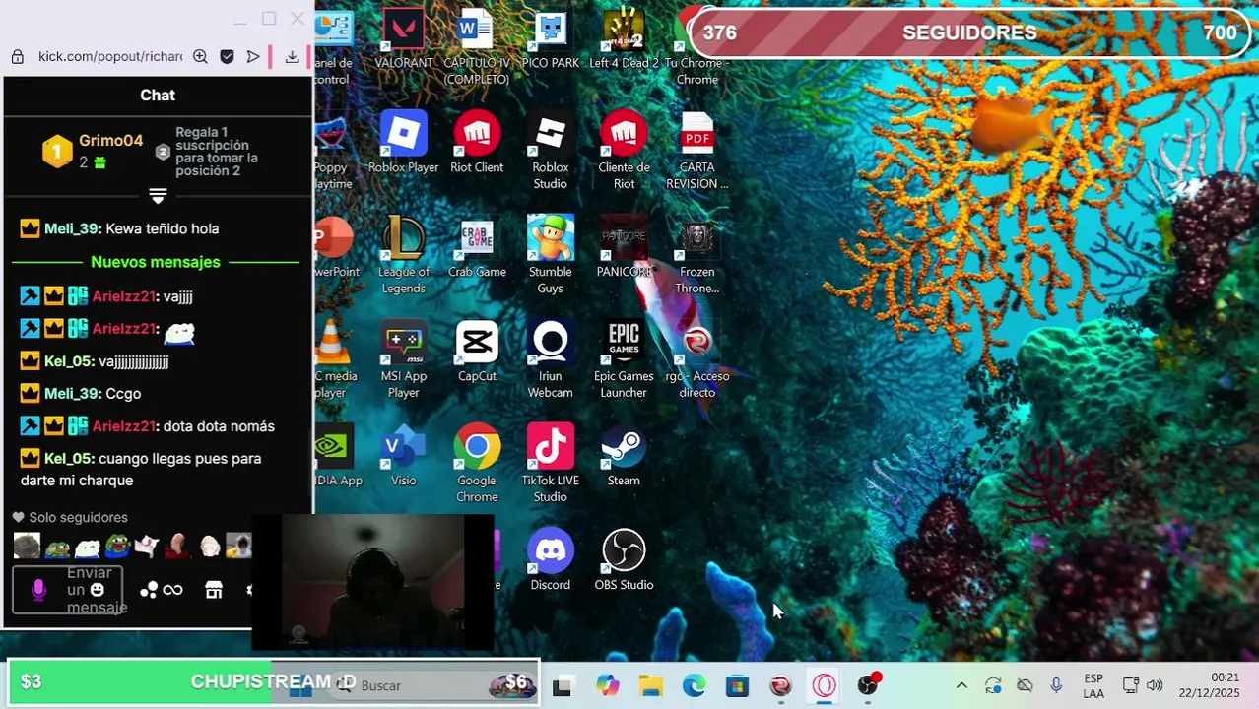Launch Steam from the desktop

(x=624, y=457)
